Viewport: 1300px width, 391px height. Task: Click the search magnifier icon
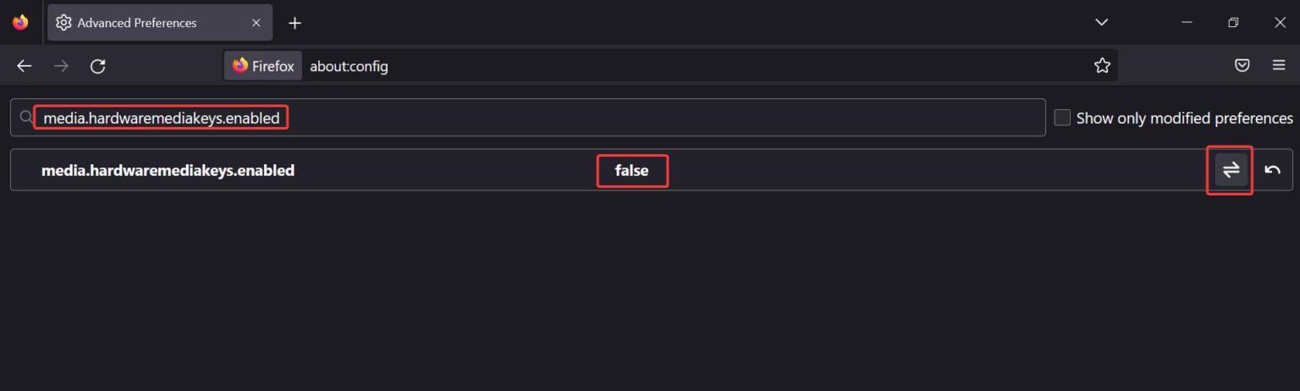[x=25, y=118]
